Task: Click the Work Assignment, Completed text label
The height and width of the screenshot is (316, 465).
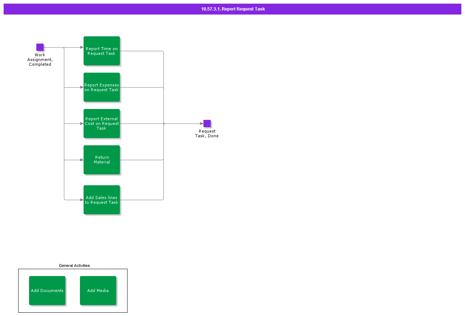Action: coord(40,60)
